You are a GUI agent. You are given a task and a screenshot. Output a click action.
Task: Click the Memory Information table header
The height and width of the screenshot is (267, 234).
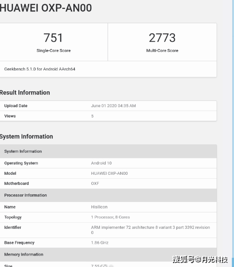tap(108, 255)
